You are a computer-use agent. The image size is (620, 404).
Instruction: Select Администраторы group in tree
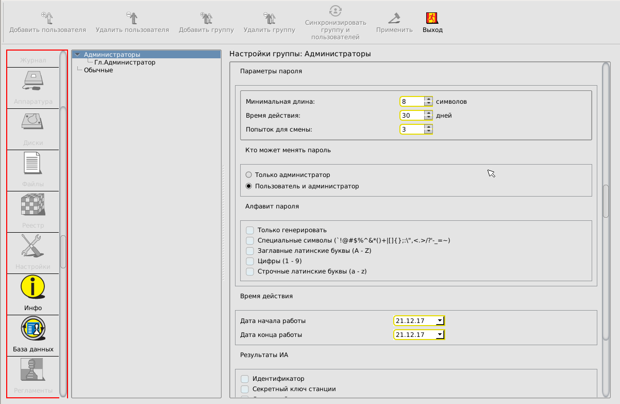click(112, 54)
